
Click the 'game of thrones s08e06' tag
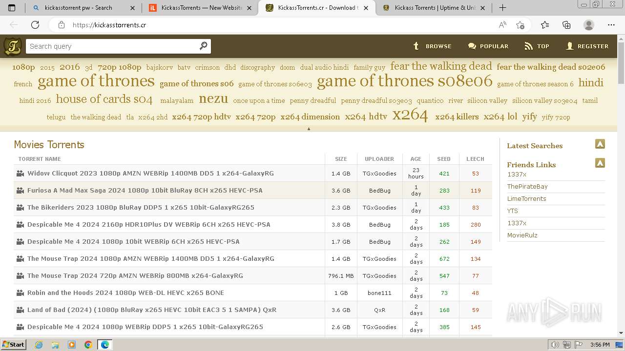point(405,81)
